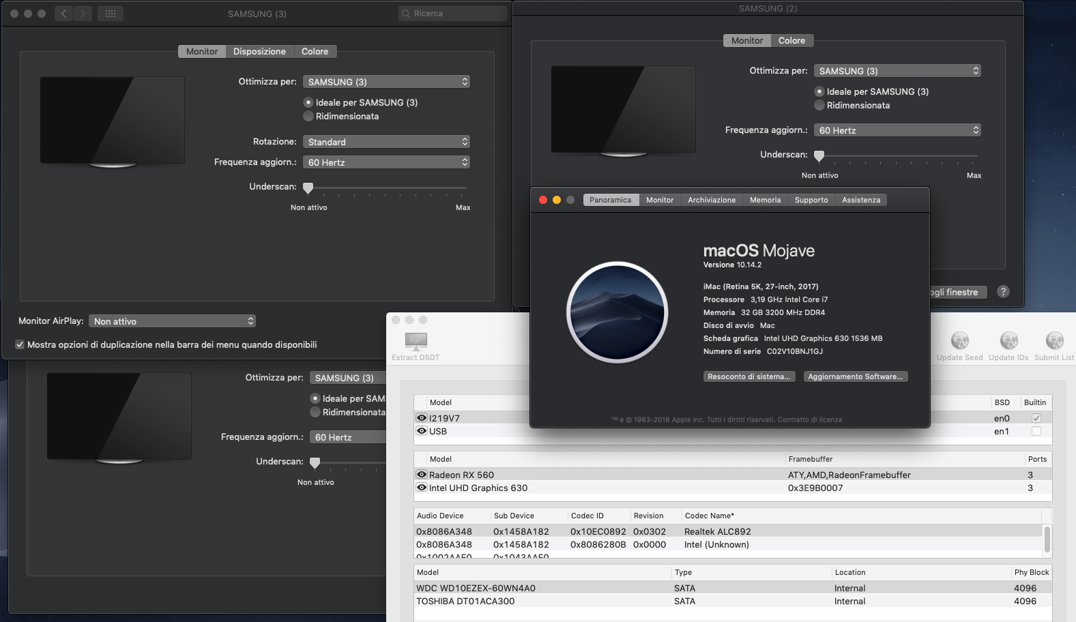1076x622 pixels.
Task: Toggle eye icon for USB network row
Action: click(422, 431)
